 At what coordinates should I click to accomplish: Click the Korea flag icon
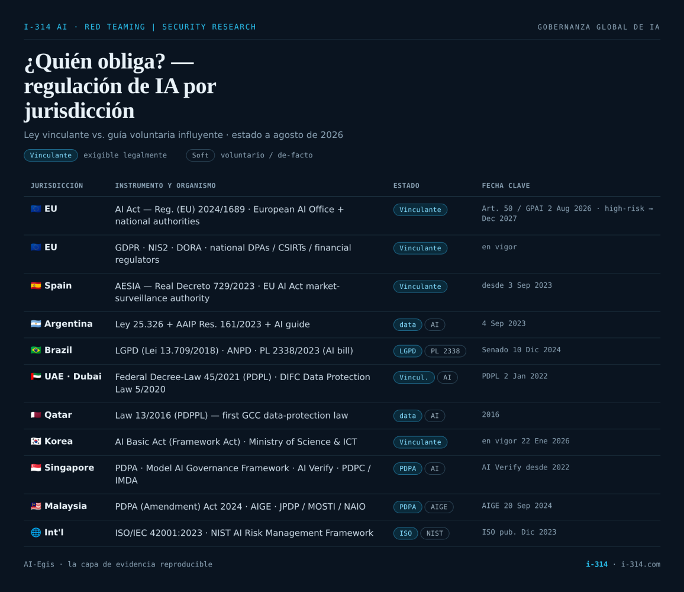coord(36,442)
